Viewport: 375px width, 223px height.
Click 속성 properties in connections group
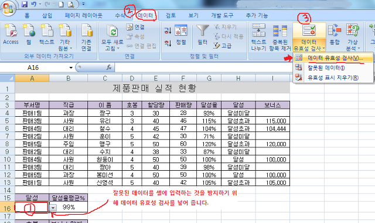pyautogui.click(x=135, y=36)
